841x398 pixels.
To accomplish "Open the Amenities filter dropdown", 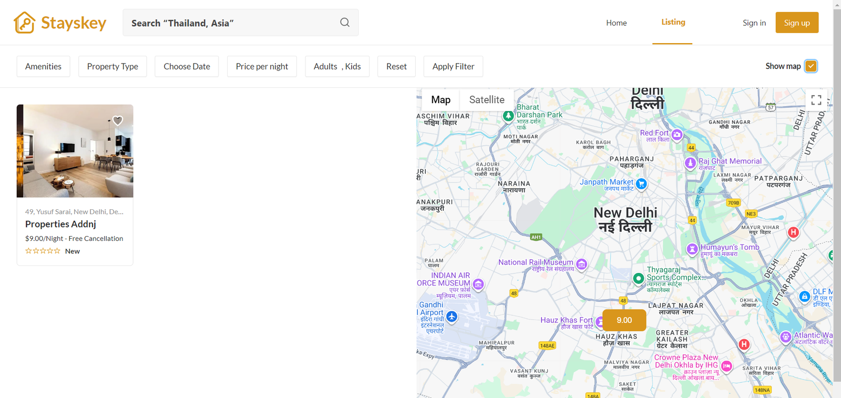I will click(x=43, y=66).
